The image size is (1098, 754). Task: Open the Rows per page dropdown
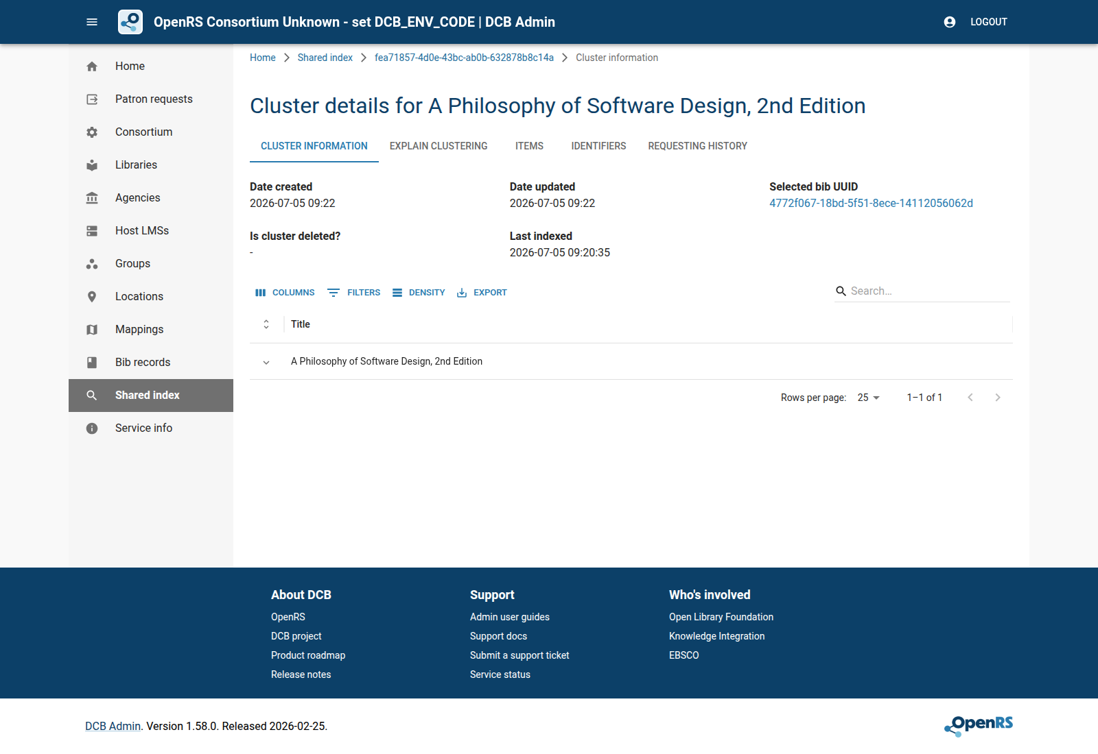[x=868, y=398]
